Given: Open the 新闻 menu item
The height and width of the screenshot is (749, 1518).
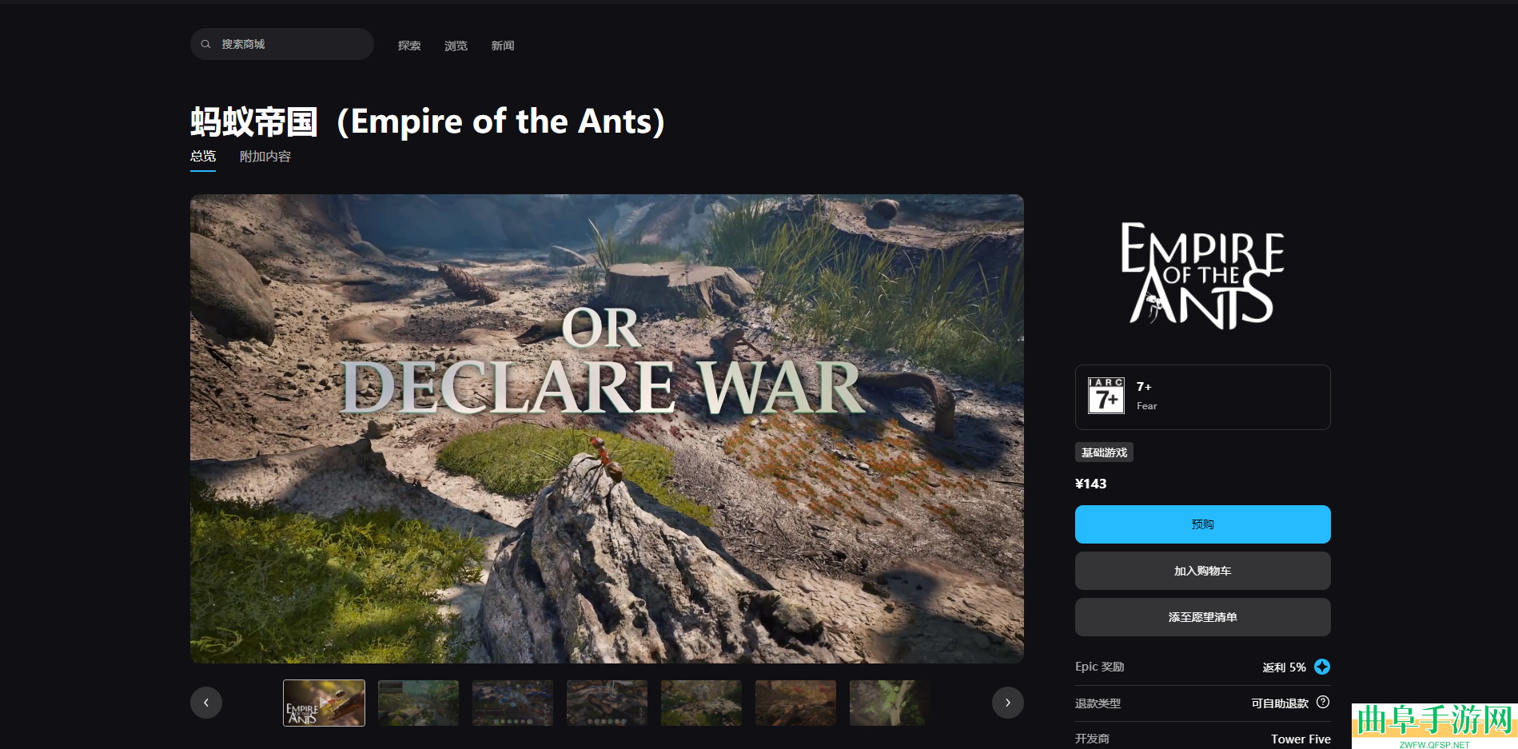Looking at the screenshot, I should tap(503, 46).
